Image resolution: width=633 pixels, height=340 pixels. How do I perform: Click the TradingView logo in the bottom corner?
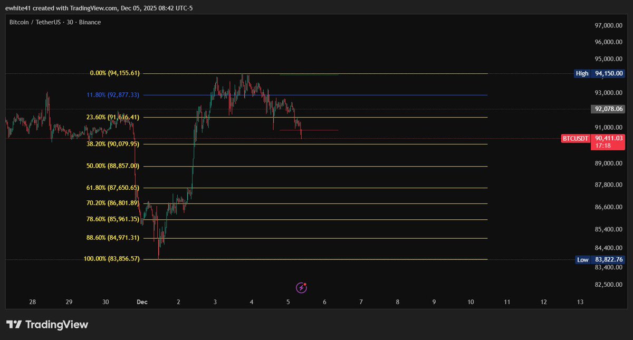(x=46, y=325)
